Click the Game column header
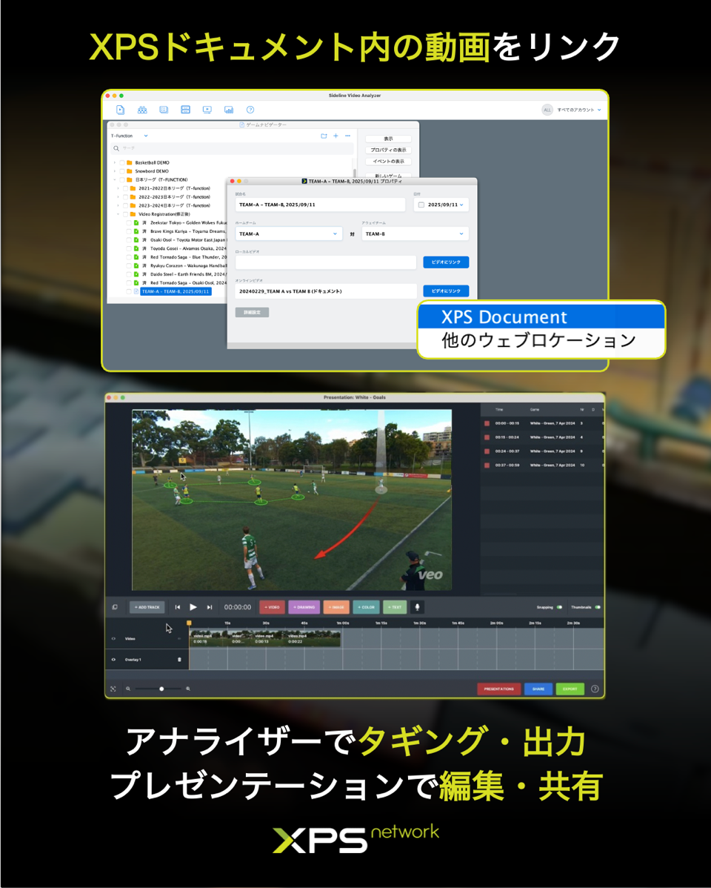Screen dimensions: 711x888 535,409
